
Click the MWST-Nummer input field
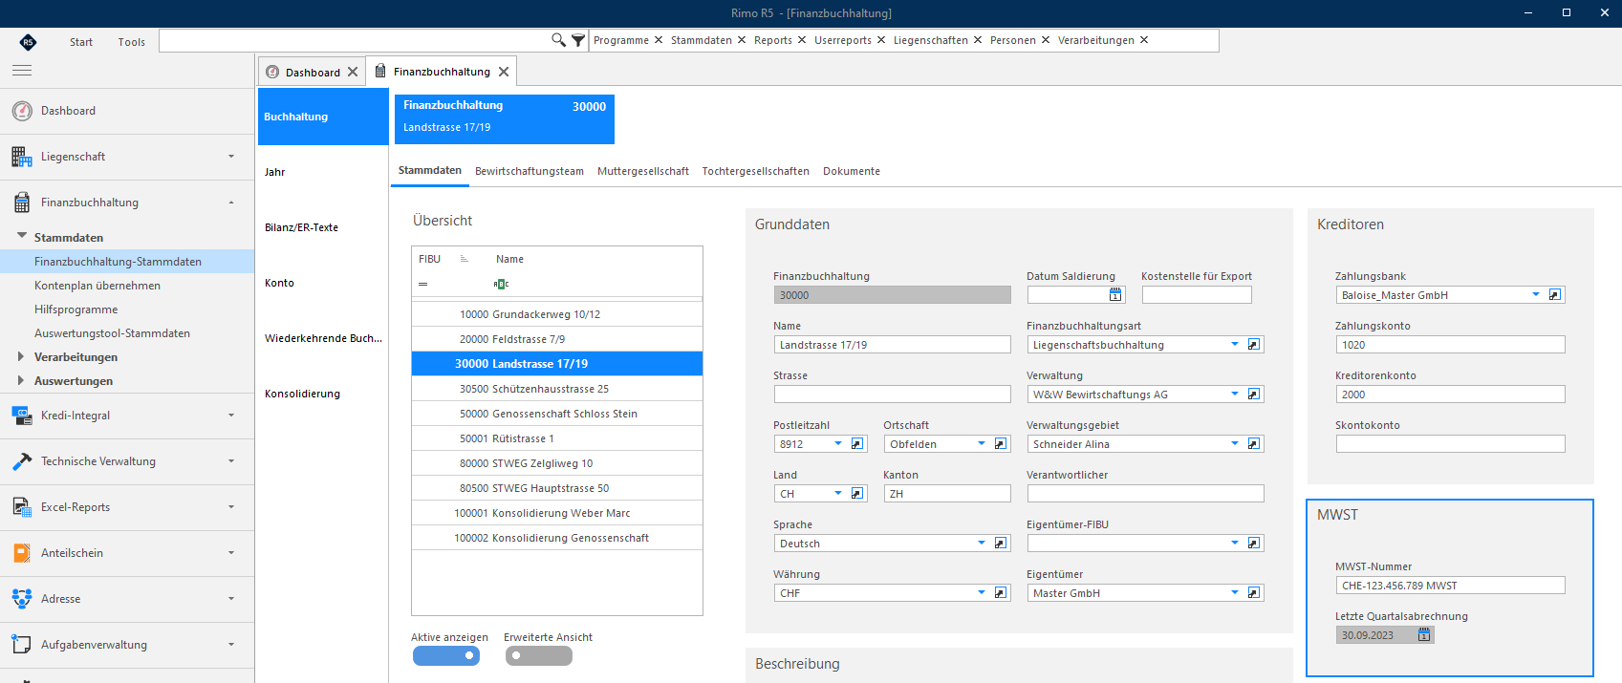pos(1450,586)
